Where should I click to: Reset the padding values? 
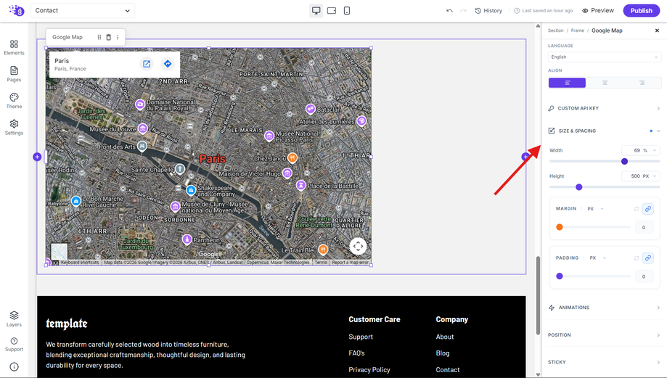pos(637,258)
